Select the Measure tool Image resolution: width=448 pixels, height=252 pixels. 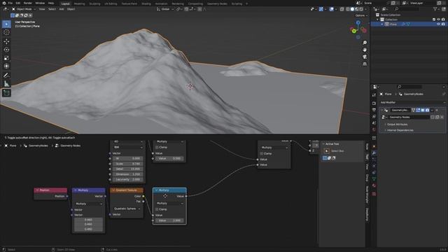(6, 84)
